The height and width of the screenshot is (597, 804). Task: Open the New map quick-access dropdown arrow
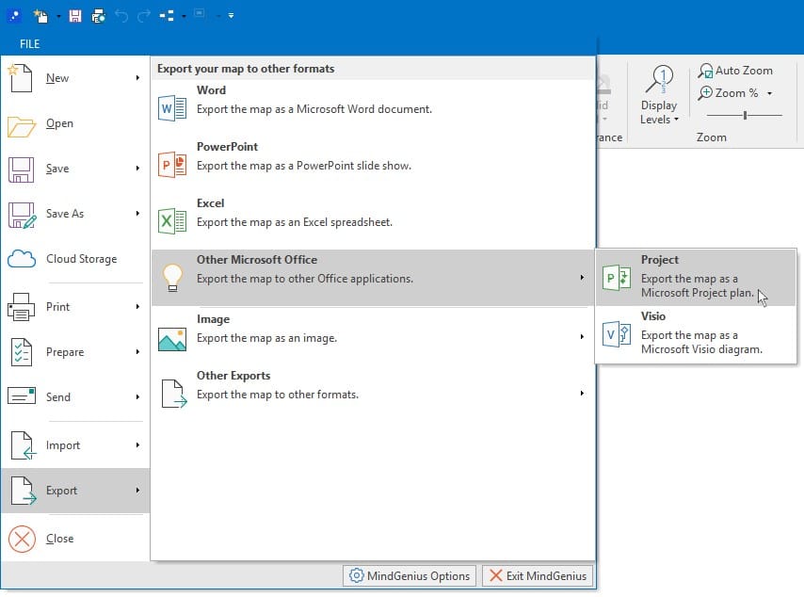[58, 16]
